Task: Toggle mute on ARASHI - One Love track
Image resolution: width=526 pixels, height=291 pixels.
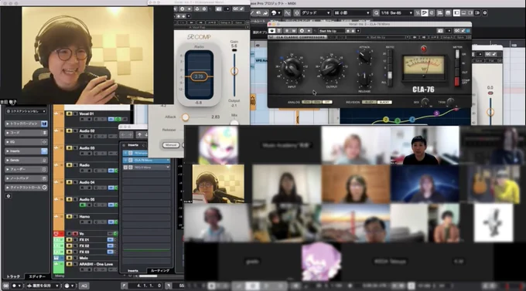Action: (x=69, y=264)
